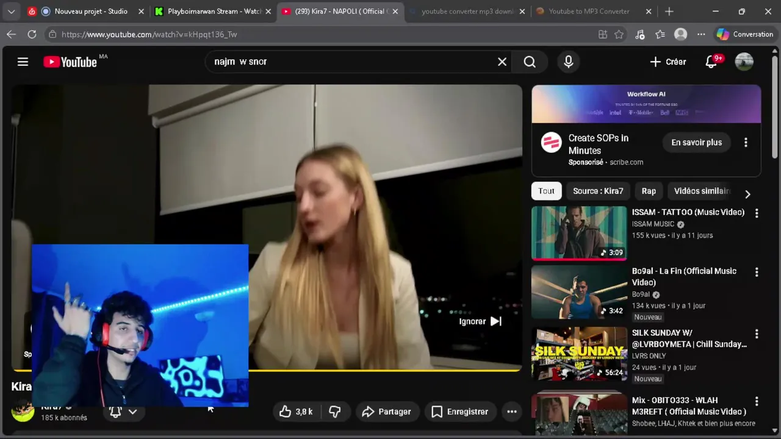Open ISSAM - TATTOO video thumbnail

[x=579, y=233]
